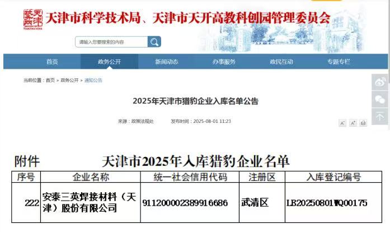Click the 首页 breadcrumb link
The height and width of the screenshot is (233, 390).
coord(50,80)
